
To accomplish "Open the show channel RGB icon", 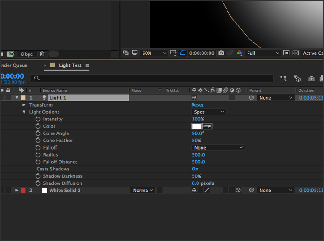I will click(x=240, y=53).
